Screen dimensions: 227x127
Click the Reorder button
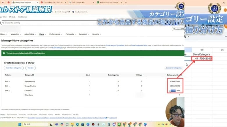(x=30, y=68)
